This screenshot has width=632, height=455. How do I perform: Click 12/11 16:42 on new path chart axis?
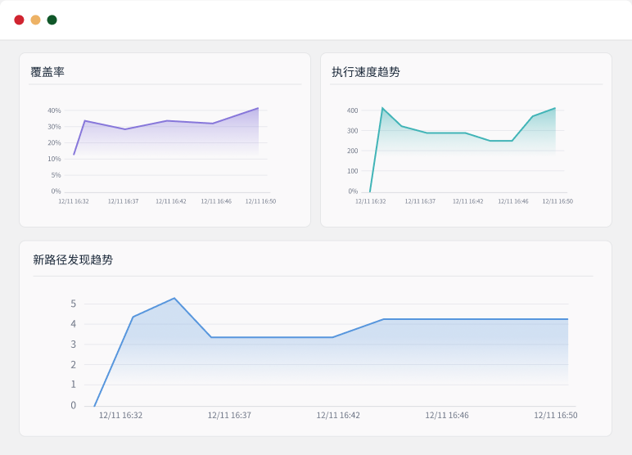(x=338, y=416)
